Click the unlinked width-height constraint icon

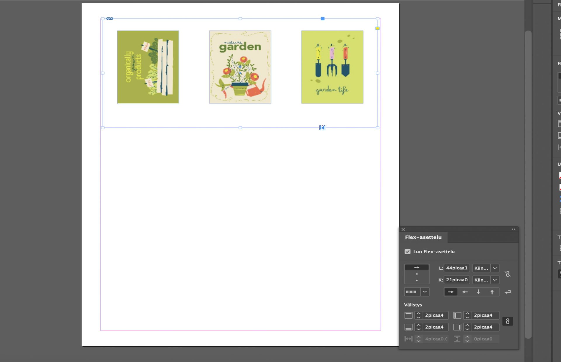click(508, 274)
